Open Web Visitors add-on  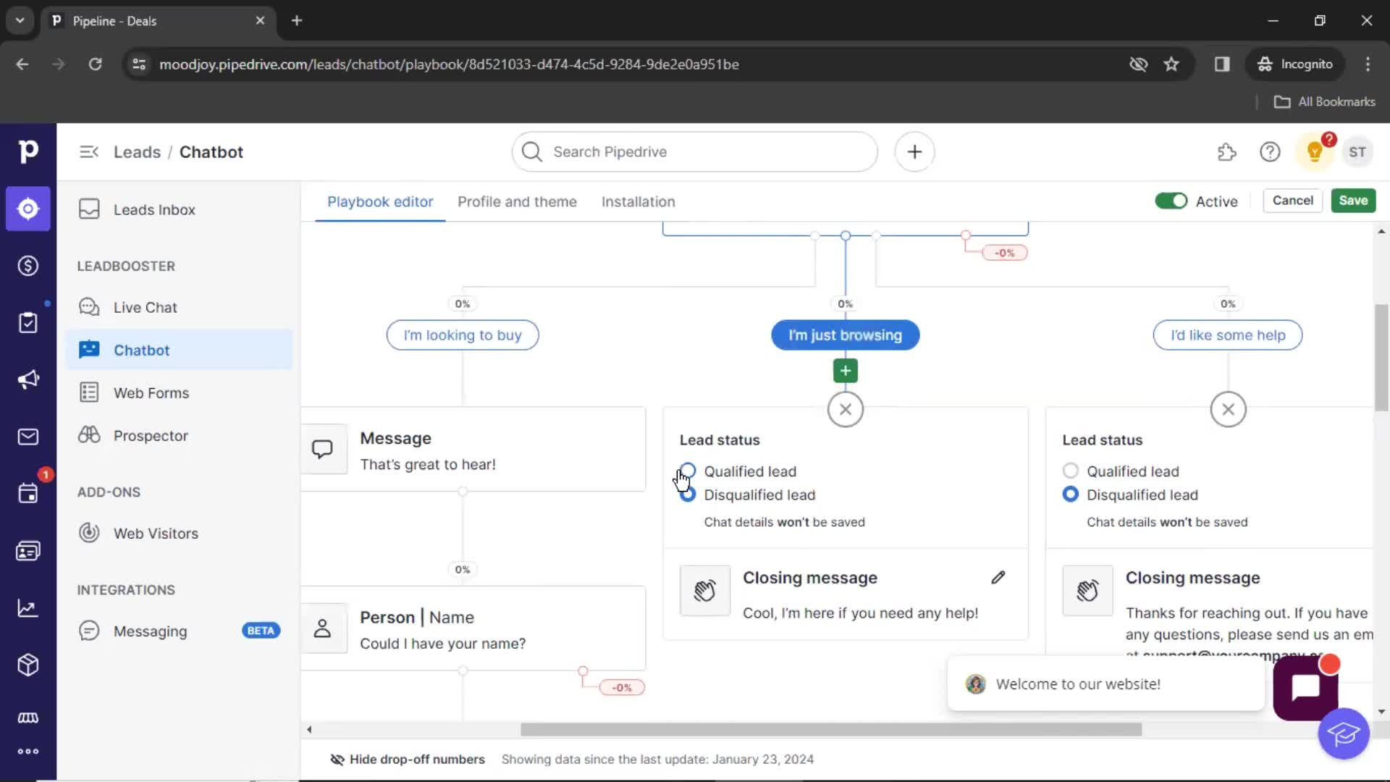[x=179, y=534]
